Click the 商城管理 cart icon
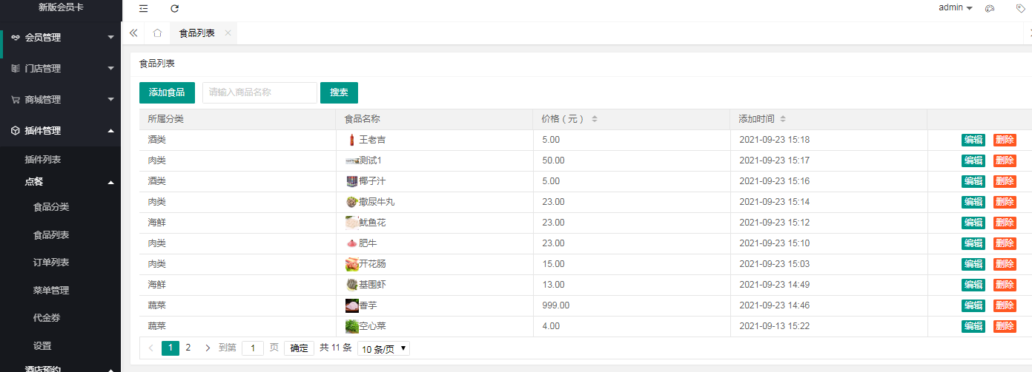Viewport: 1032px width, 372px height. click(x=15, y=100)
